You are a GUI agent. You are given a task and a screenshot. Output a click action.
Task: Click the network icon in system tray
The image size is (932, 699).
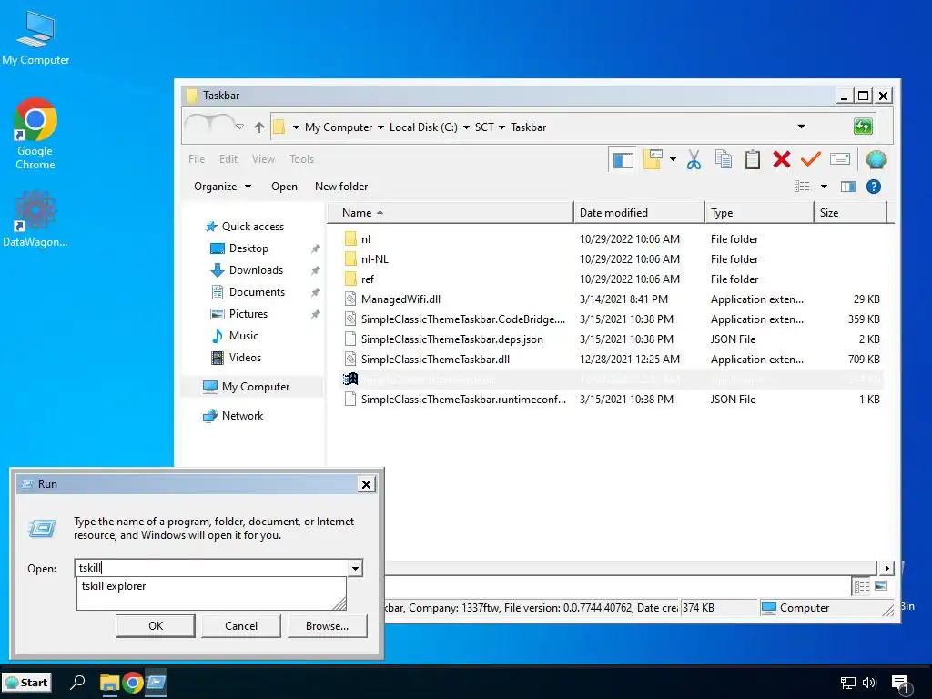(x=847, y=683)
